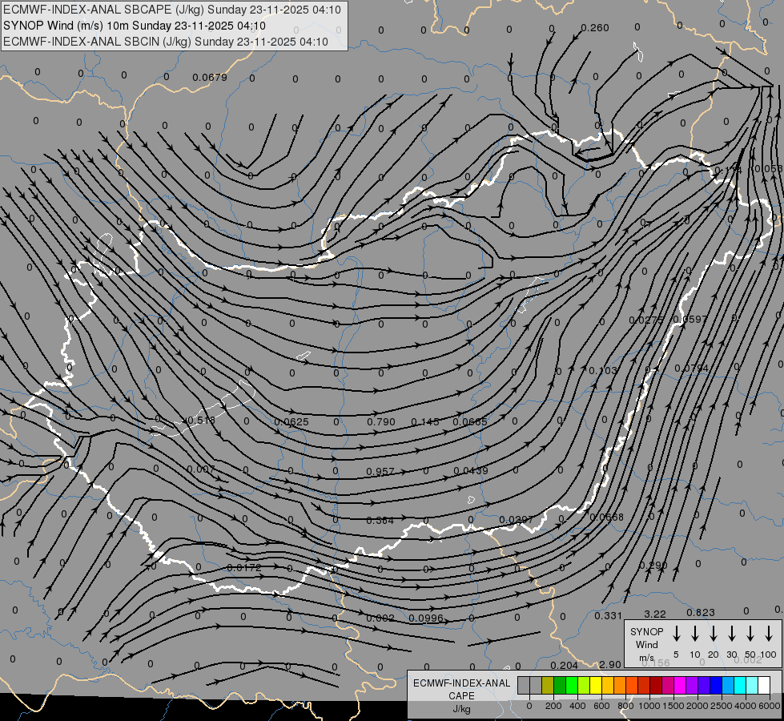Click the 5 m/s wind arrow in legend
784x721 pixels.
676,634
